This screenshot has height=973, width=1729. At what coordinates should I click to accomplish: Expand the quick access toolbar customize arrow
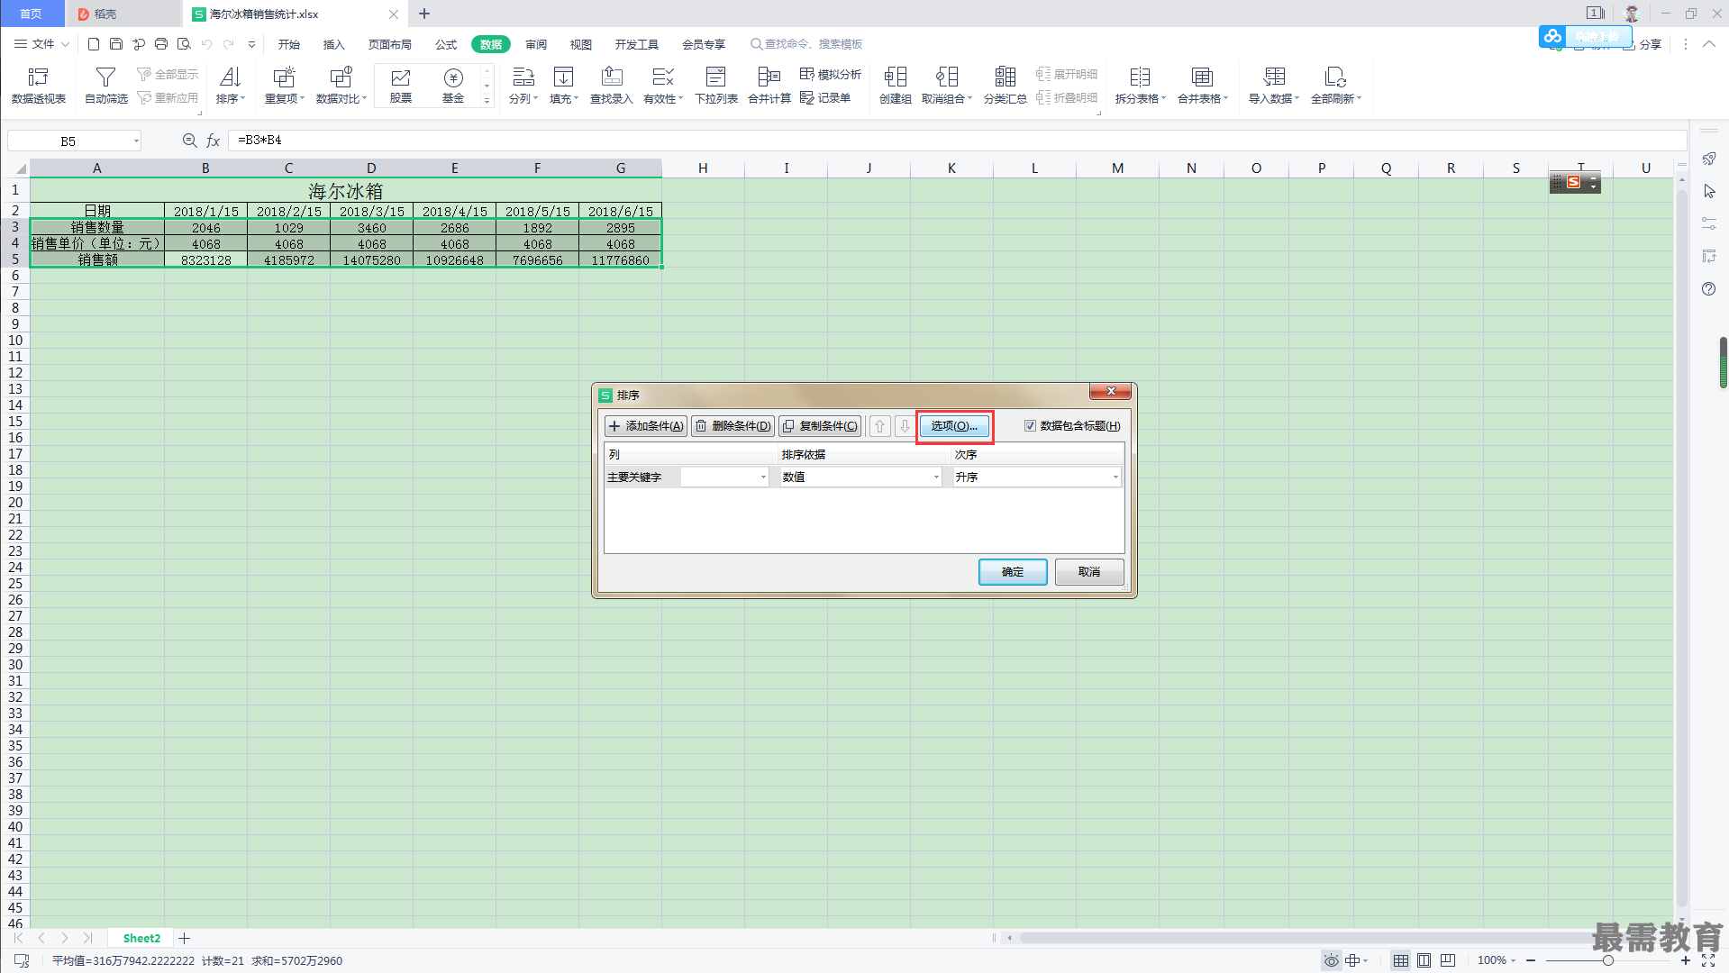click(251, 44)
